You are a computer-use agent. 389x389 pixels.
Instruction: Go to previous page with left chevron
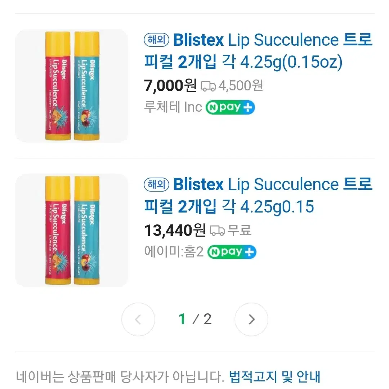tap(138, 319)
